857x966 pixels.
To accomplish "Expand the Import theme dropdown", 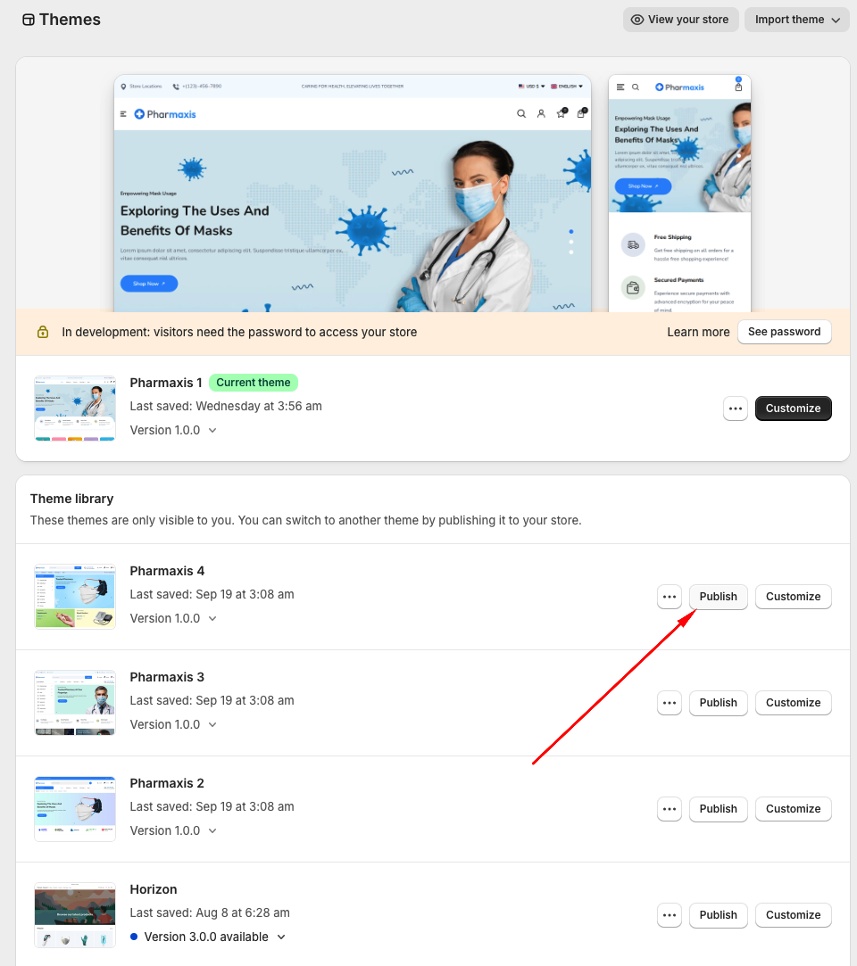I will pos(797,20).
